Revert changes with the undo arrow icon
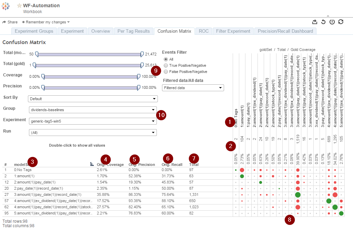Image resolution: width=353 pixels, height=232 pixels. click(323, 22)
